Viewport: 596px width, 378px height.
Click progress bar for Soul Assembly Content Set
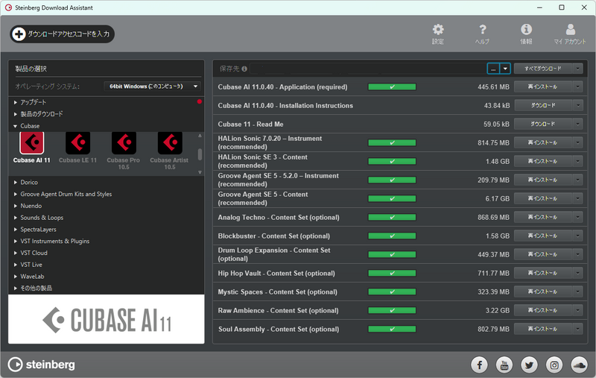[392, 330]
